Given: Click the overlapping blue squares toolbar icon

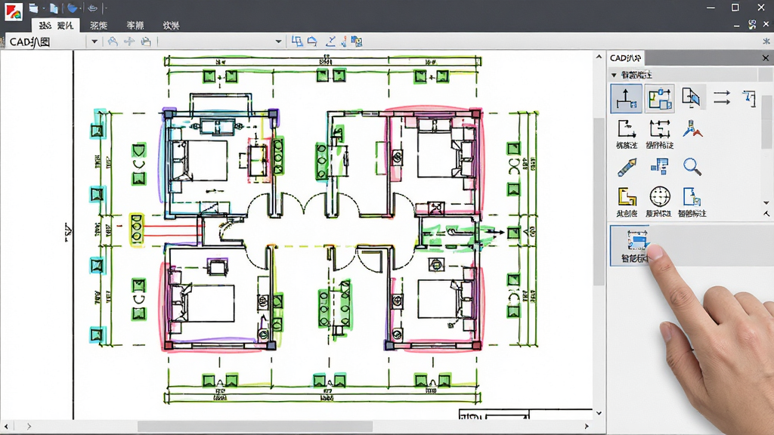Looking at the screenshot, I should pos(297,42).
